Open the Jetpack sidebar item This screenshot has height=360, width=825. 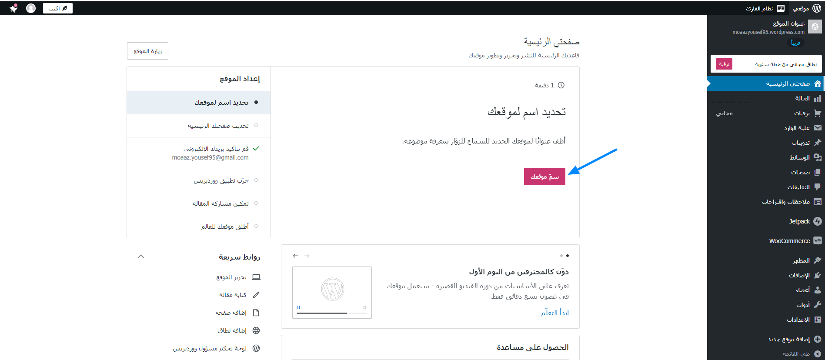click(x=765, y=221)
